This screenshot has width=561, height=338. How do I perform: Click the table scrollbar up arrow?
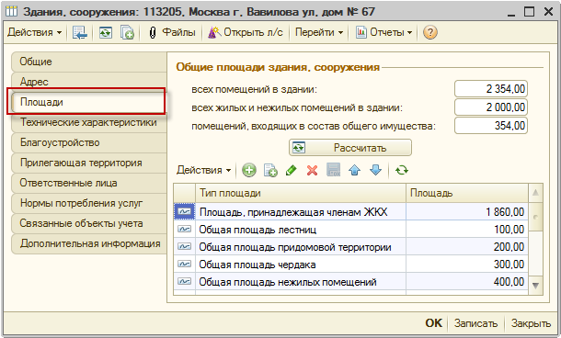point(535,193)
